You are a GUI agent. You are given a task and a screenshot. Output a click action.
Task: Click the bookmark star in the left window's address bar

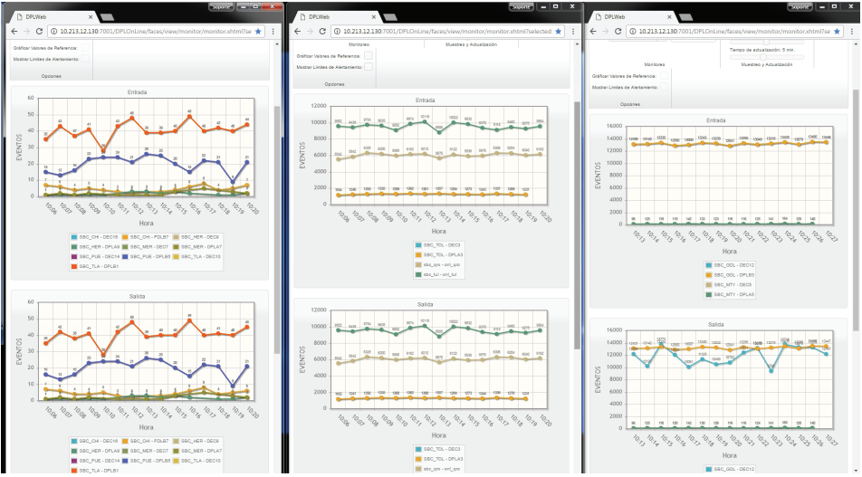point(259,31)
